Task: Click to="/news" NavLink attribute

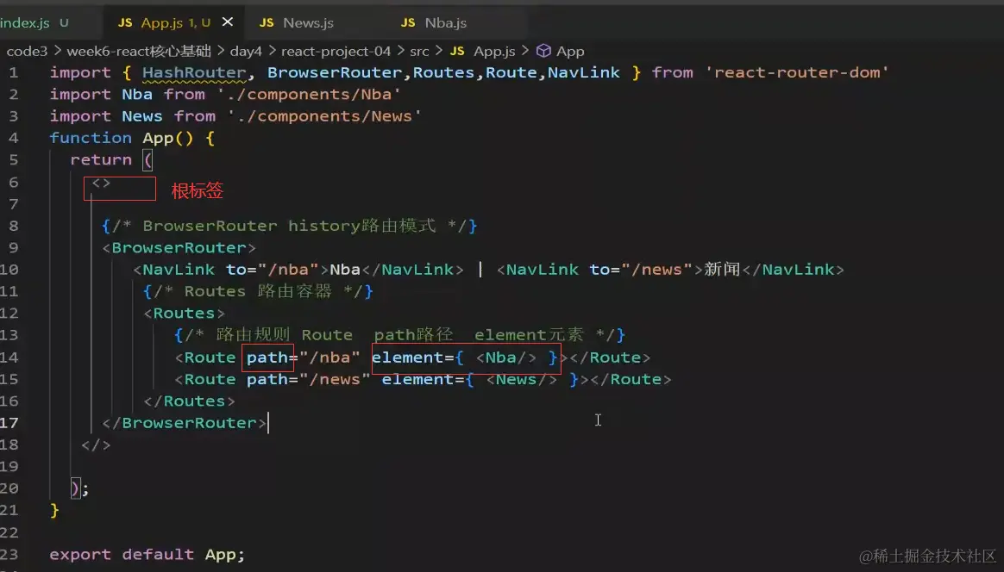Action: pyautogui.click(x=641, y=270)
